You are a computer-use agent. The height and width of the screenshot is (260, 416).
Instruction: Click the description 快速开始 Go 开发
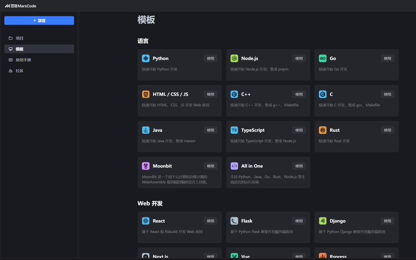(333, 69)
